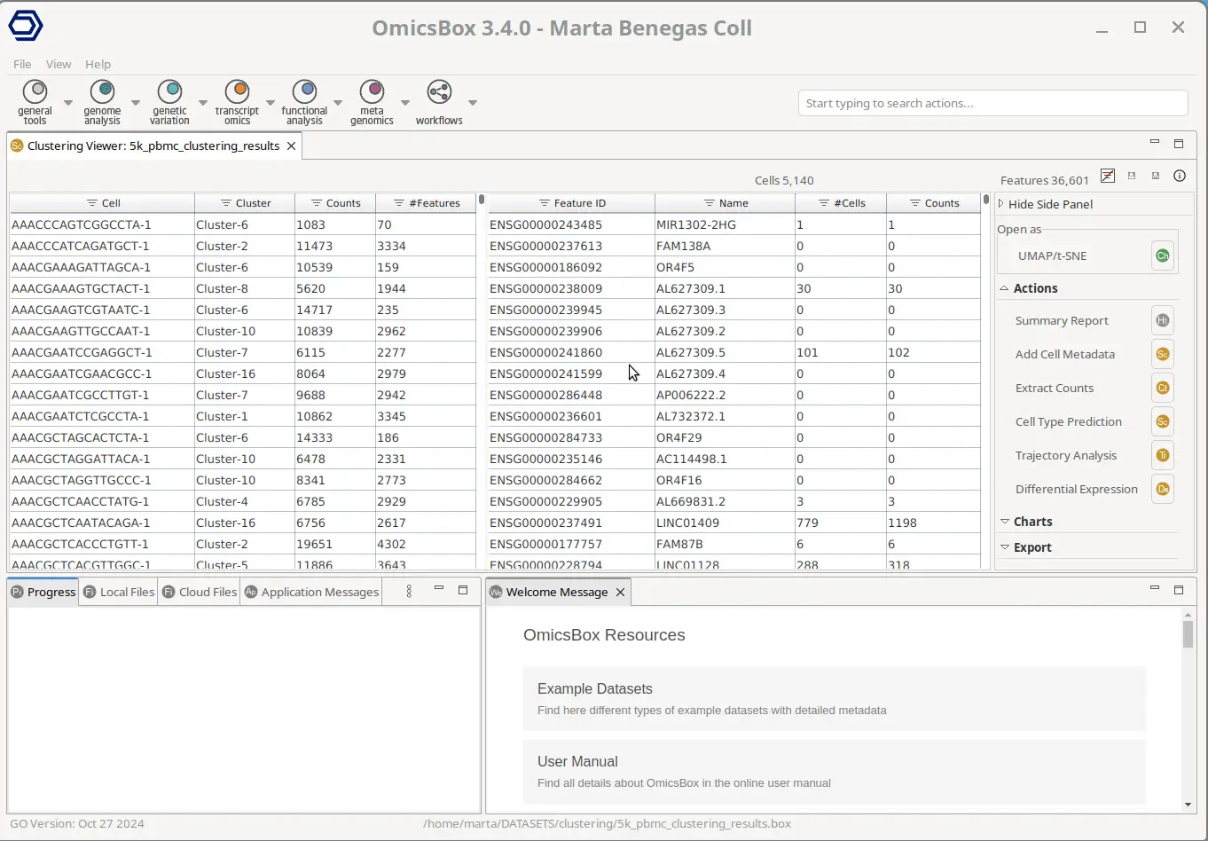Open as UMAP/t-SNE chart icon
The height and width of the screenshot is (841, 1208).
point(1162,255)
